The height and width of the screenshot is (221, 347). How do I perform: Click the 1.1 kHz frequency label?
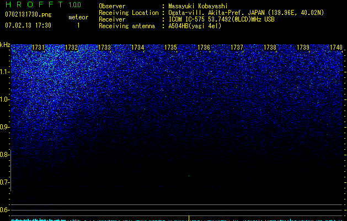4,72
